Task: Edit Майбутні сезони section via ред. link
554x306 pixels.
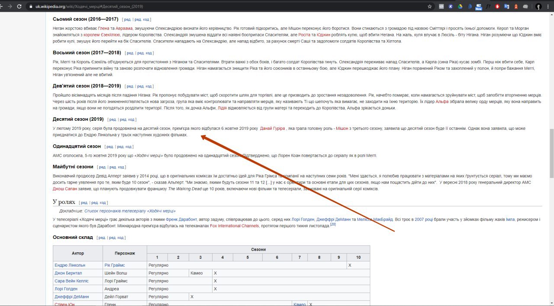Action: pyautogui.click(x=102, y=167)
